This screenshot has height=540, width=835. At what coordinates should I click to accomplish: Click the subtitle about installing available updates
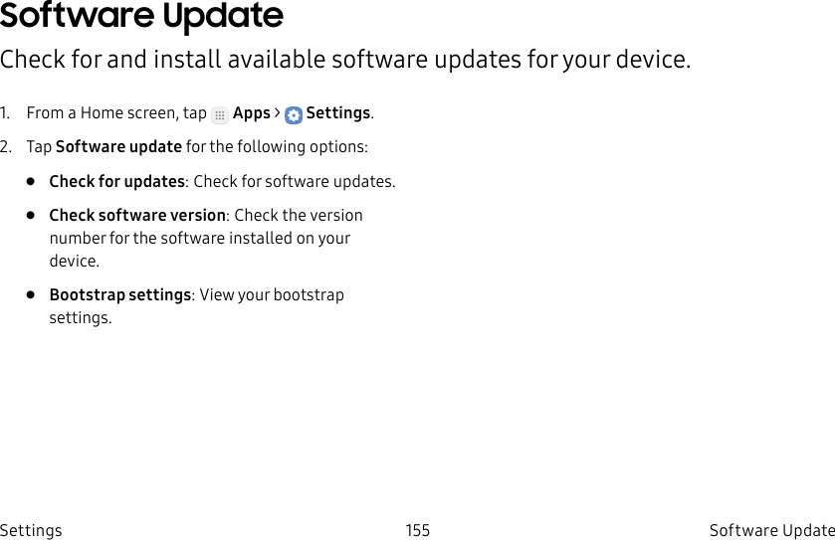pyautogui.click(x=345, y=60)
